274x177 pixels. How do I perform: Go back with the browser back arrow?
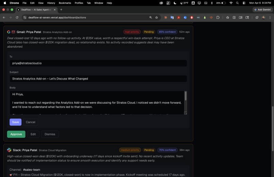click(x=4, y=17)
